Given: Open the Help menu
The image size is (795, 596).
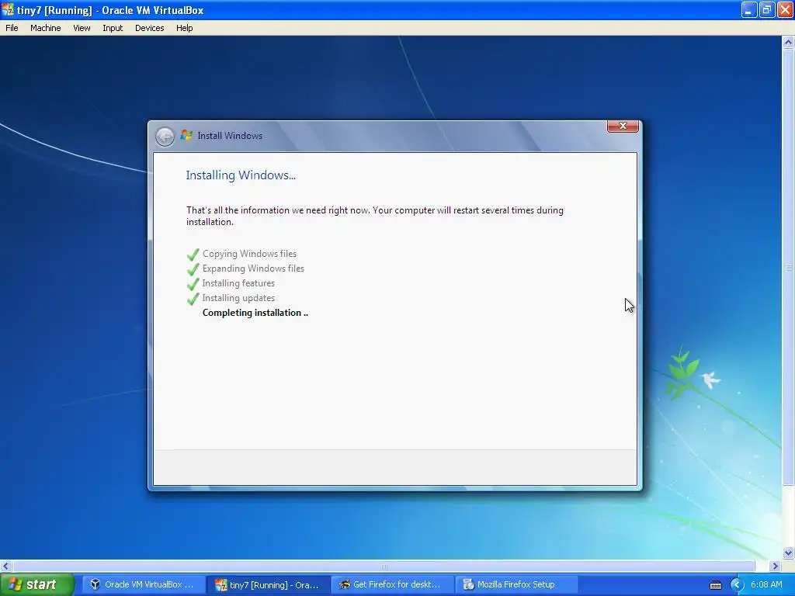Looking at the screenshot, I should pyautogui.click(x=185, y=28).
